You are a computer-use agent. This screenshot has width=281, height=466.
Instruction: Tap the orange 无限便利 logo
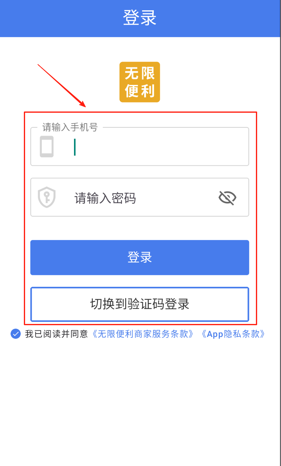coord(140,82)
